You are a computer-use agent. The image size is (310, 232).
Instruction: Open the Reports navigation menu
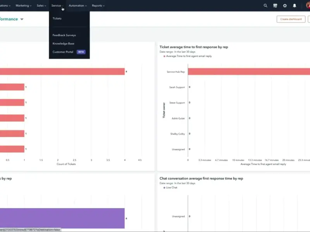click(98, 6)
